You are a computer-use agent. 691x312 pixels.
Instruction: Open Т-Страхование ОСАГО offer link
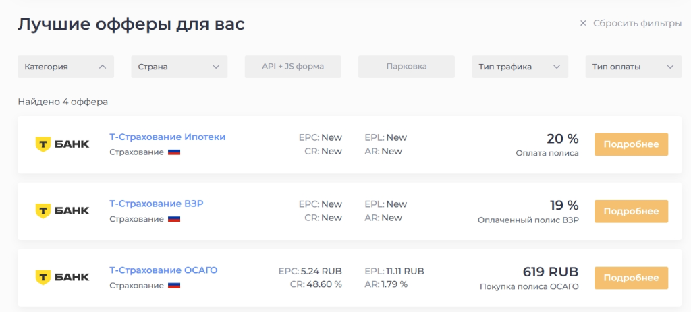click(163, 270)
